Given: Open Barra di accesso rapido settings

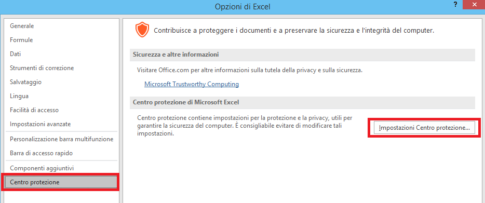Looking at the screenshot, I should click(x=41, y=153).
